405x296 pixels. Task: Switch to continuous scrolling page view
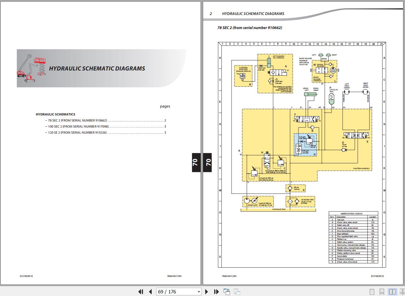pos(382,292)
